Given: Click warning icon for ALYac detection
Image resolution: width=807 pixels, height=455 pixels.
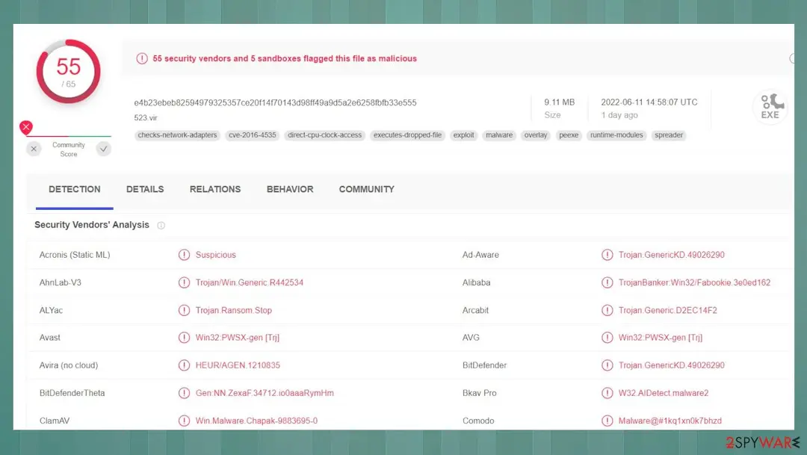Looking at the screenshot, I should (184, 310).
